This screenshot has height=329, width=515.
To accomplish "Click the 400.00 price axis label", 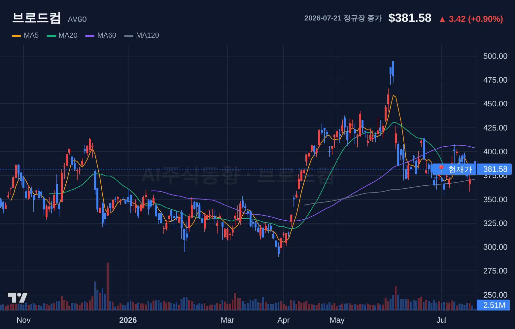I will tap(495, 152).
